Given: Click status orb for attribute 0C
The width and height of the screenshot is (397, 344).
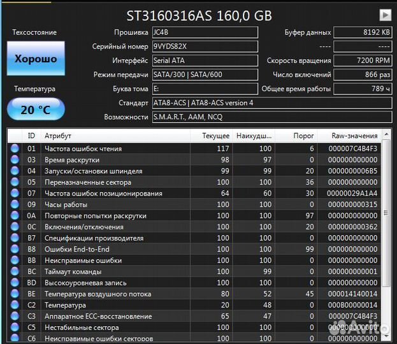Looking at the screenshot, I should [15, 227].
